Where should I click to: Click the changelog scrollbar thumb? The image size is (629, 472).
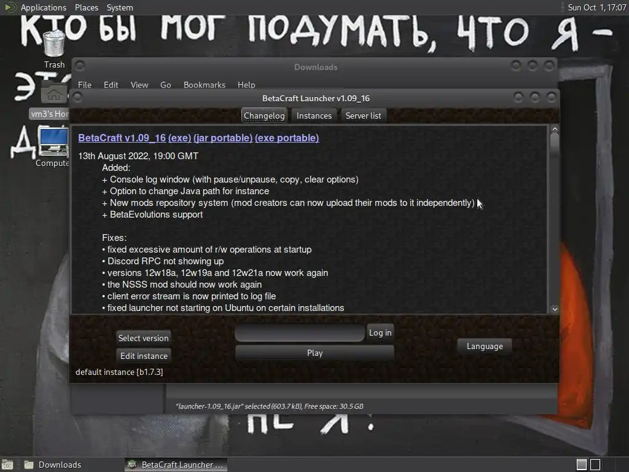coord(555,146)
